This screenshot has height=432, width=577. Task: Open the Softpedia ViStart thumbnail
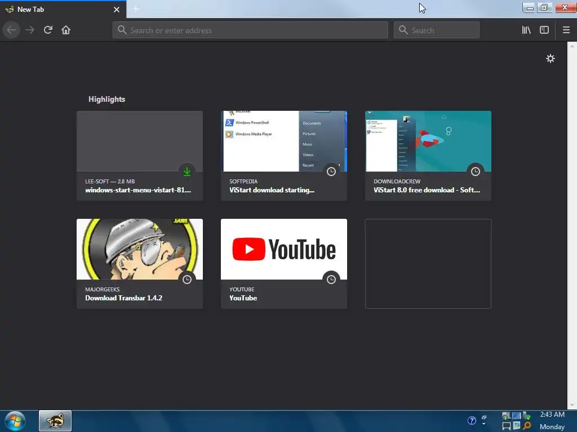[284, 141]
